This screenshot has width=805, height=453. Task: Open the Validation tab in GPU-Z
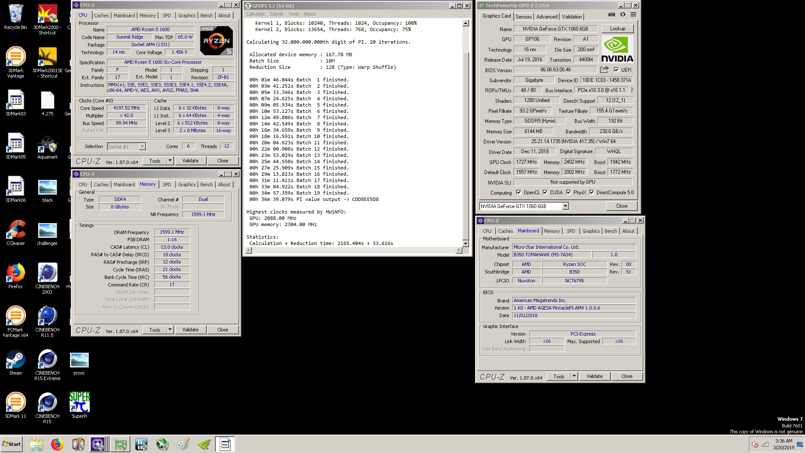pos(571,16)
